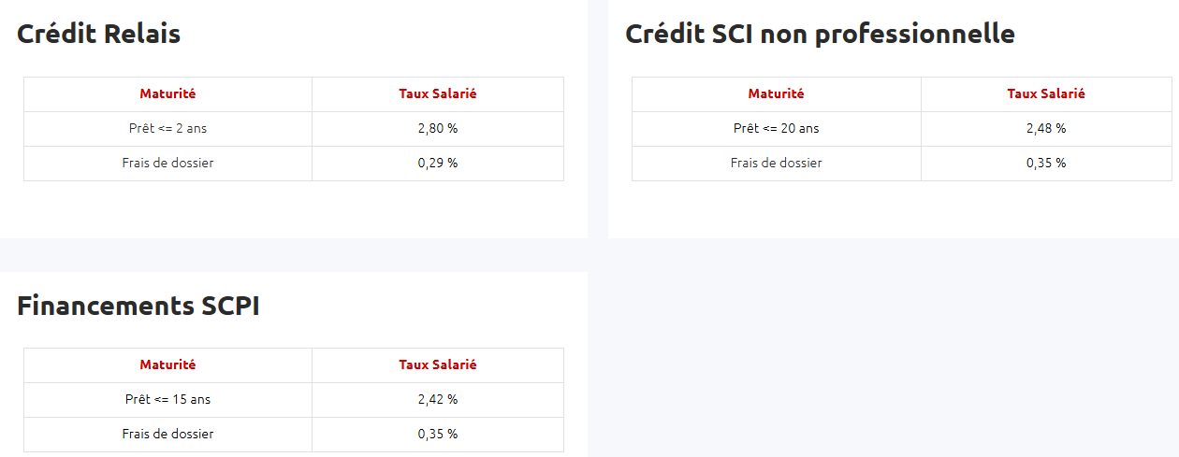The width and height of the screenshot is (1179, 457).
Task: Click Maturité header in Financements SCPI table
Action: [x=167, y=364]
